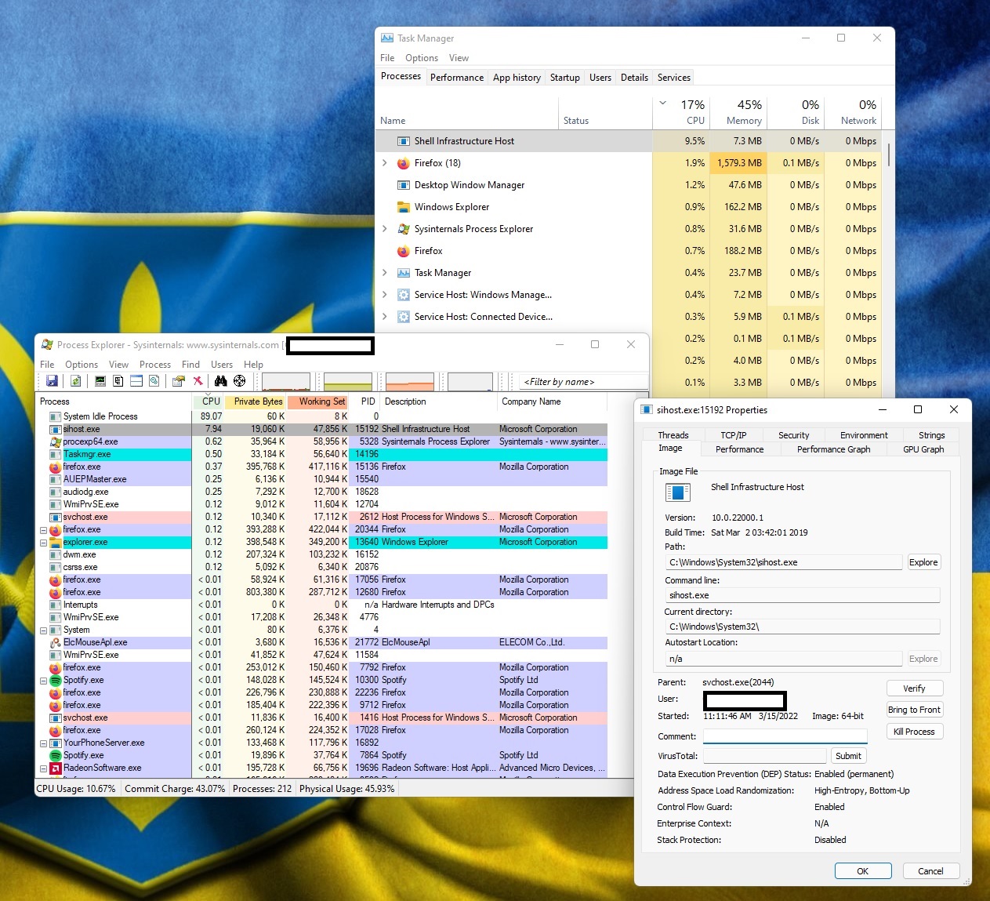
Task: Switch to the Performance tab in Task Manager
Action: [x=456, y=78]
